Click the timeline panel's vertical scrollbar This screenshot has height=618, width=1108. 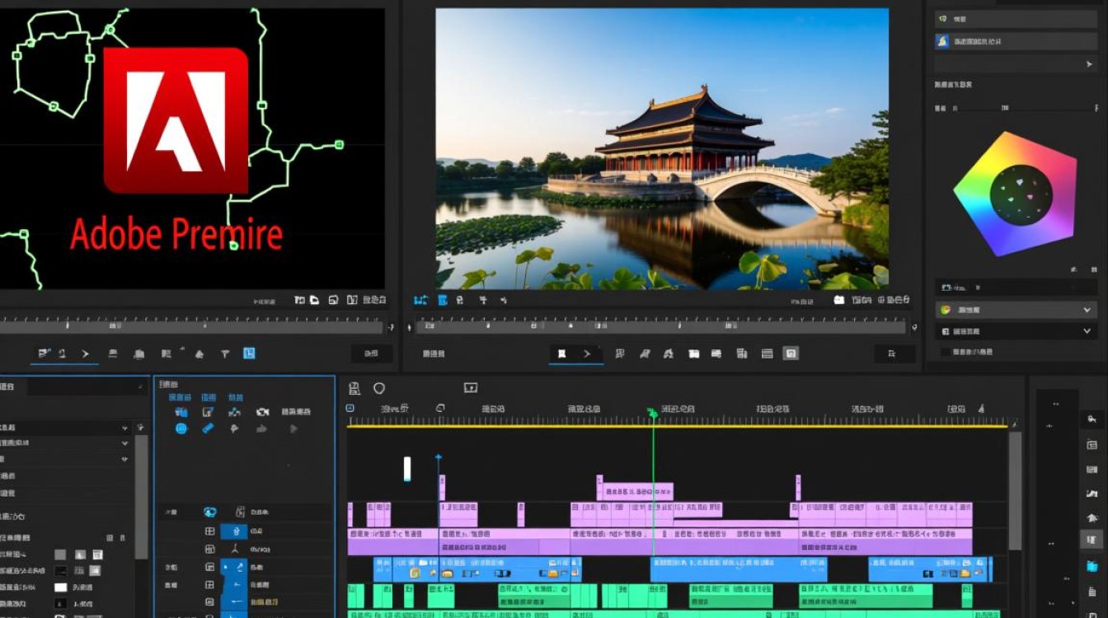point(1015,490)
